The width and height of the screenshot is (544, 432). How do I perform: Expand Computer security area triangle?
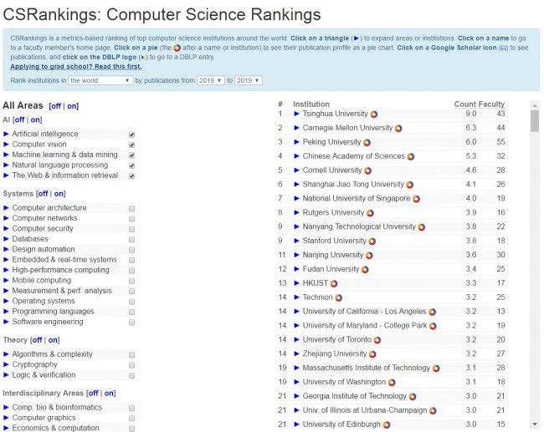[x=6, y=229]
